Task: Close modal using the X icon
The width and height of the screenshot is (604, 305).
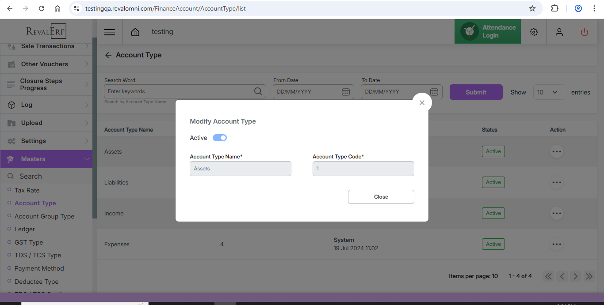Action: click(422, 102)
